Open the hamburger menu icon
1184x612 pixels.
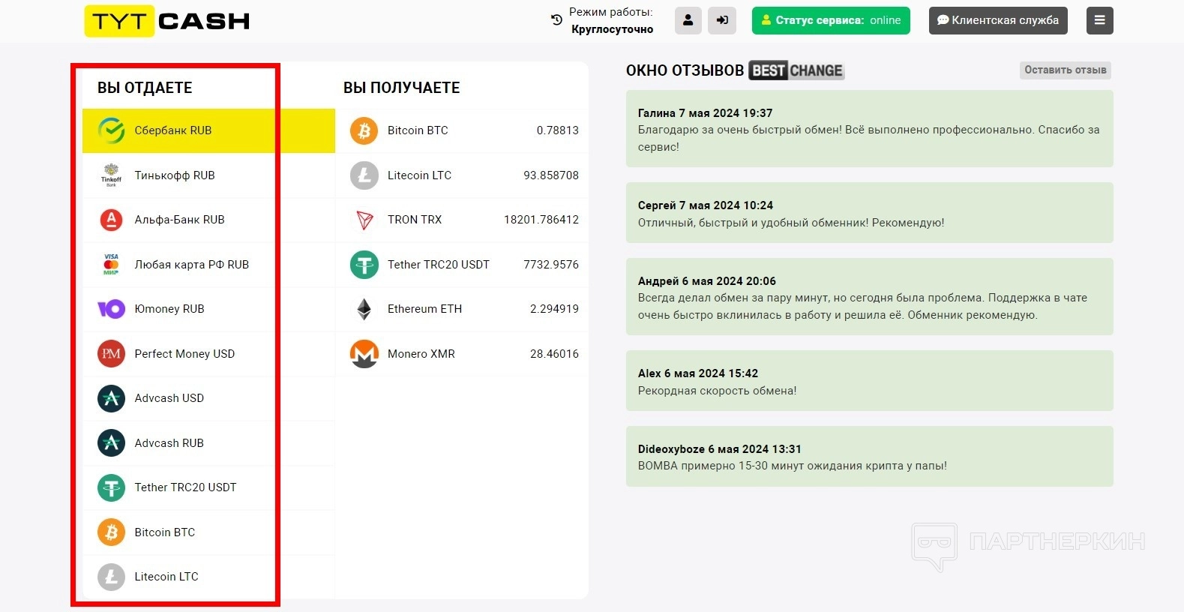(1100, 20)
